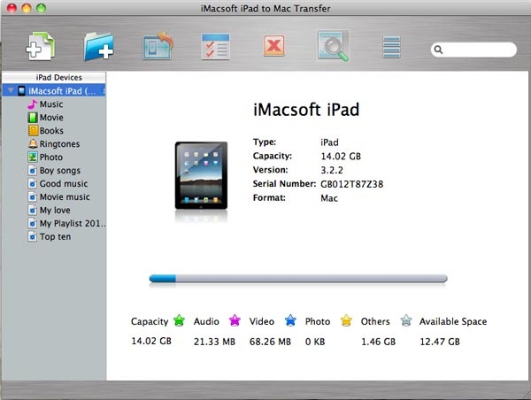Click the pink music note icon
The width and height of the screenshot is (531, 400).
(x=33, y=104)
